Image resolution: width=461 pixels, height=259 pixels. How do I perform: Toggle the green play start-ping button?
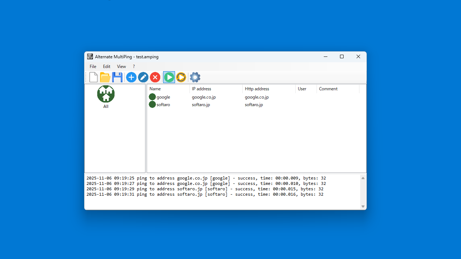pyautogui.click(x=169, y=77)
